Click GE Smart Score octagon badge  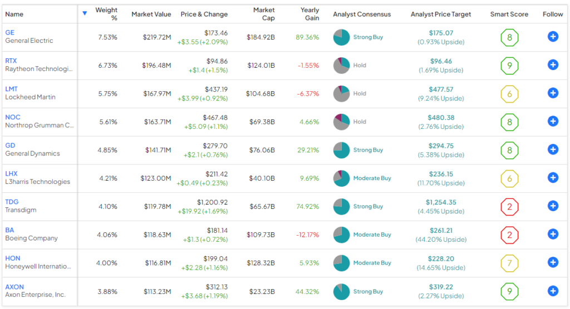click(509, 37)
